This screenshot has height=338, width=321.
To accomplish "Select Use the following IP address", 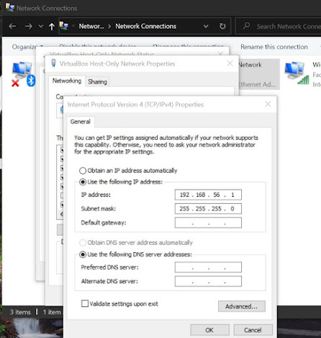I will click(121, 182).
